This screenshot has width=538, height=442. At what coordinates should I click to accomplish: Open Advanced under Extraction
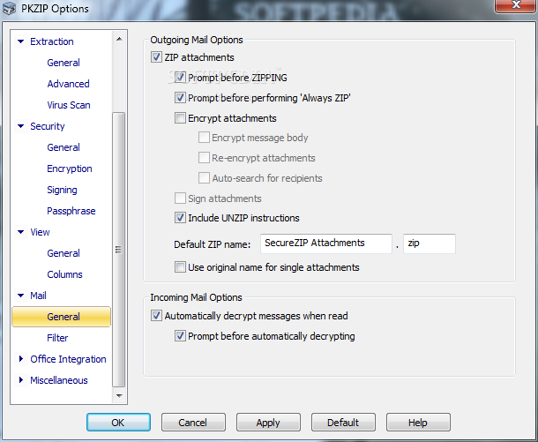point(68,84)
